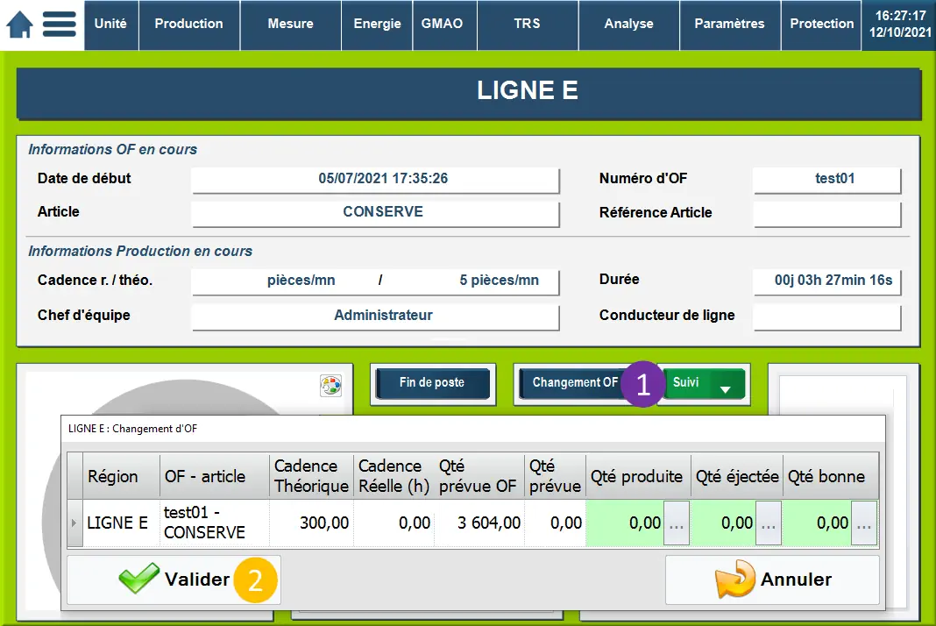This screenshot has height=626, width=936.
Task: Open the Mesure menu
Action: (x=291, y=25)
